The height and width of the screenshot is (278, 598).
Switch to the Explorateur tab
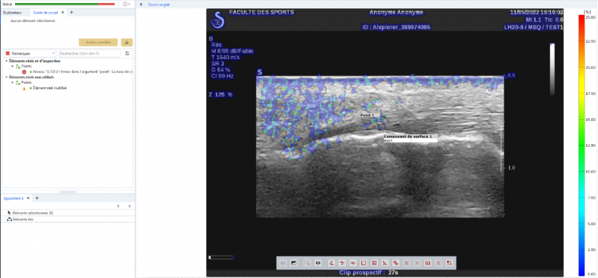[x=13, y=12]
